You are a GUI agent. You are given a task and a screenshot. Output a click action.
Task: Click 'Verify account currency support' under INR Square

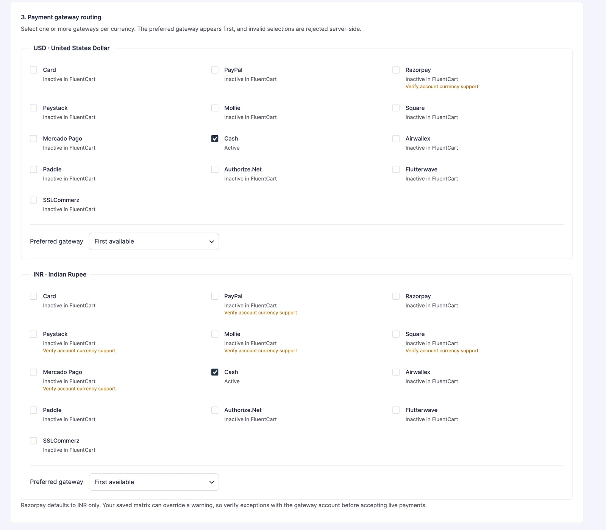click(x=442, y=351)
